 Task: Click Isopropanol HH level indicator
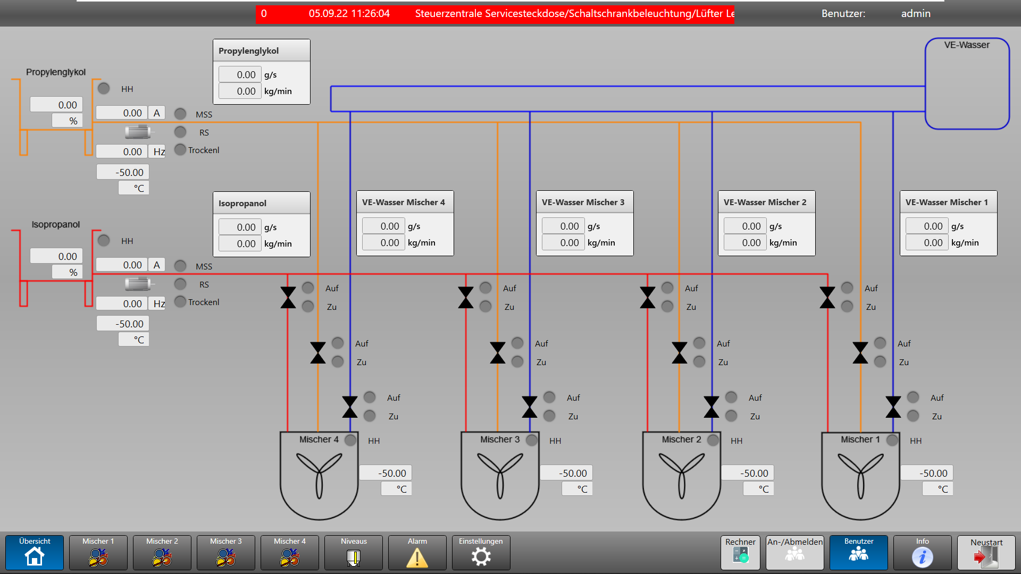[104, 240]
